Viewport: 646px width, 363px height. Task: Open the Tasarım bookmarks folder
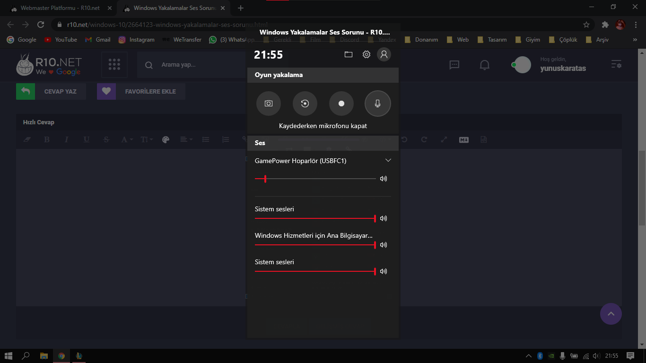click(x=493, y=40)
